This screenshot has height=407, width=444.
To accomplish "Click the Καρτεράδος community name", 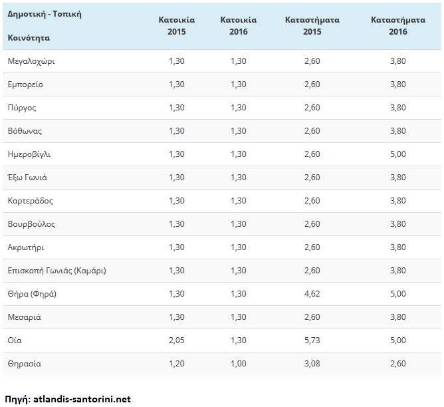I will tap(30, 201).
